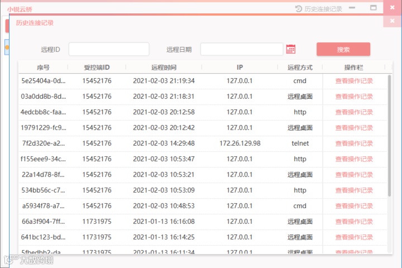Click the table's vertical scrollbar thumb
Screen dimensions: 402x268
(390, 136)
